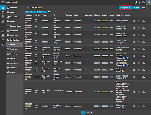The image size is (151, 115).
Task: Open the Calls icon in the narrow sidebar
Action: pos(3,26)
